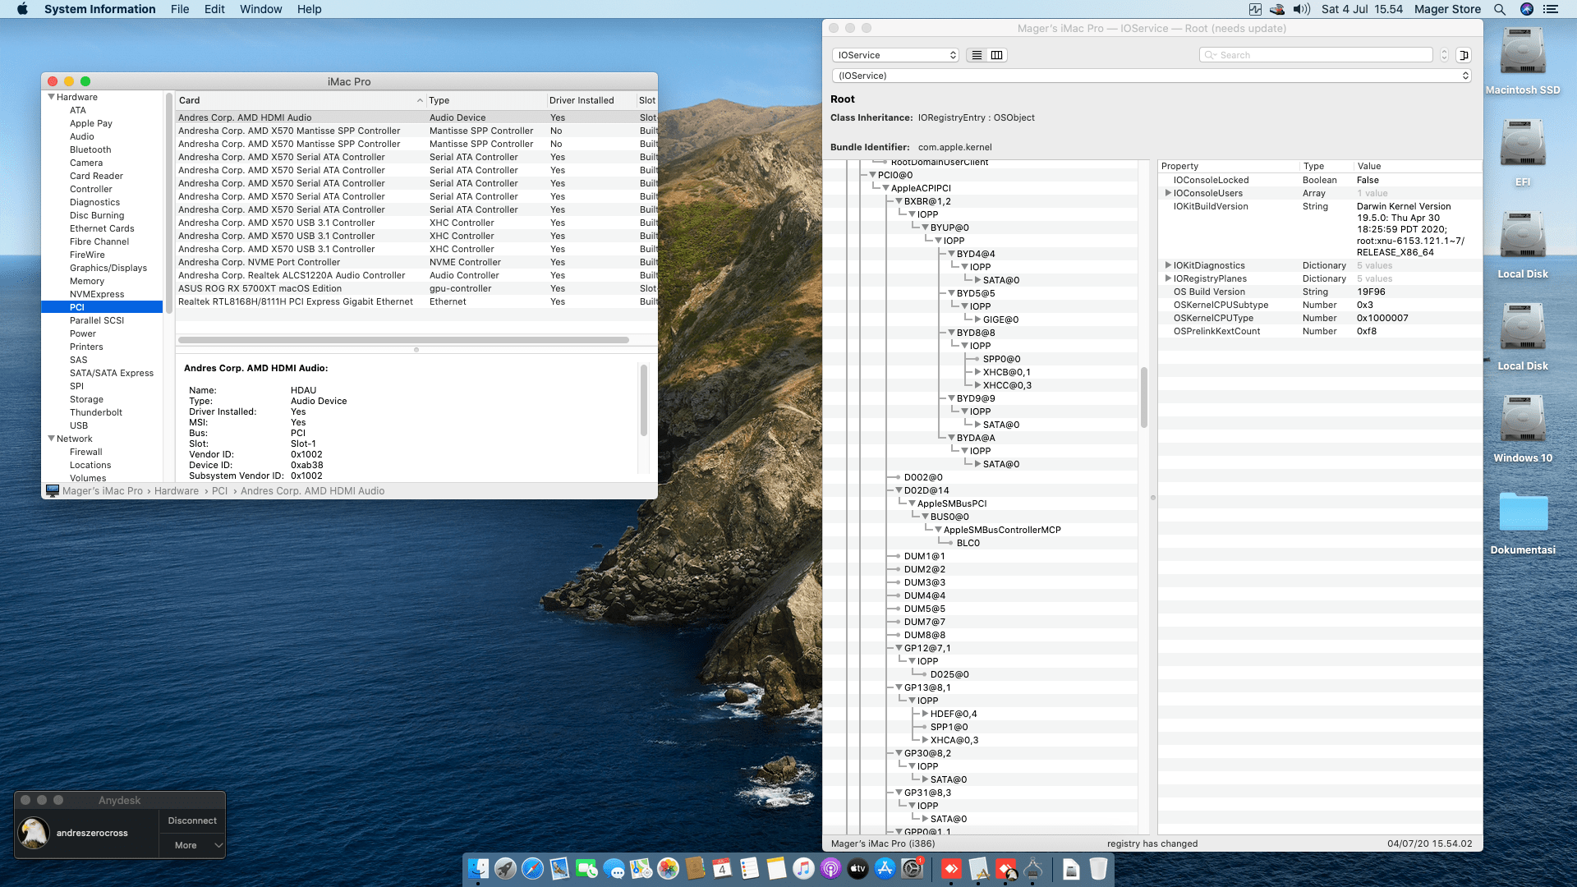The image size is (1577, 887).
Task: Collapse the Hardware section in sidebar
Action: pyautogui.click(x=52, y=97)
